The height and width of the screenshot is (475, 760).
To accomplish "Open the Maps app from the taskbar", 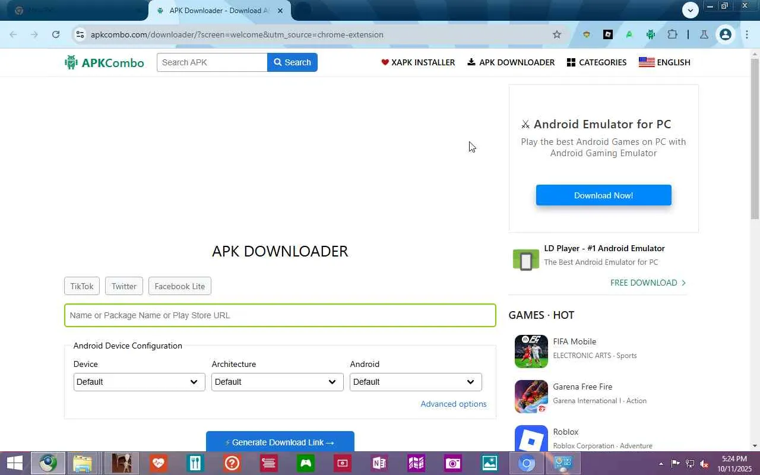I will coord(416,463).
